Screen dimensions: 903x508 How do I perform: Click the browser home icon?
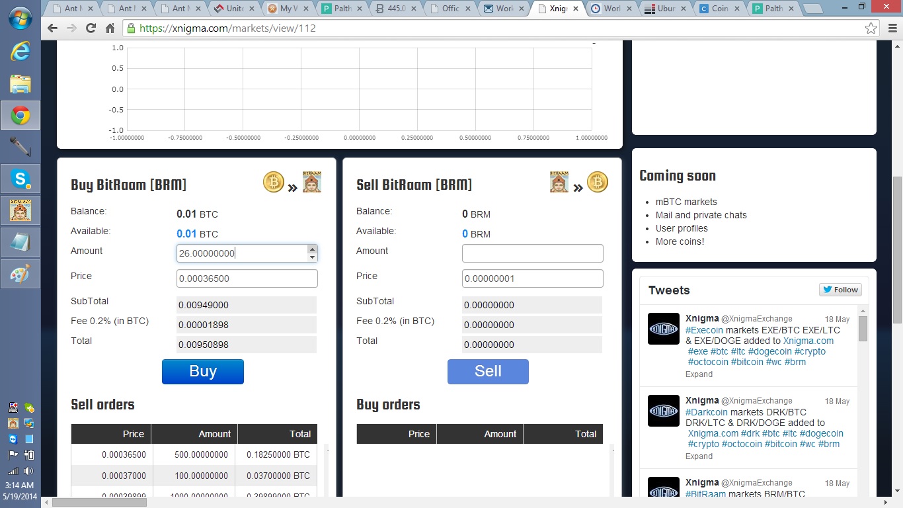[110, 28]
